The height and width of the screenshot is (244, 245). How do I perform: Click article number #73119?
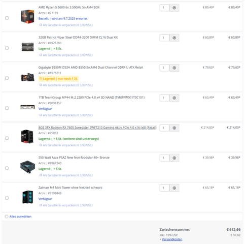click(x=53, y=13)
